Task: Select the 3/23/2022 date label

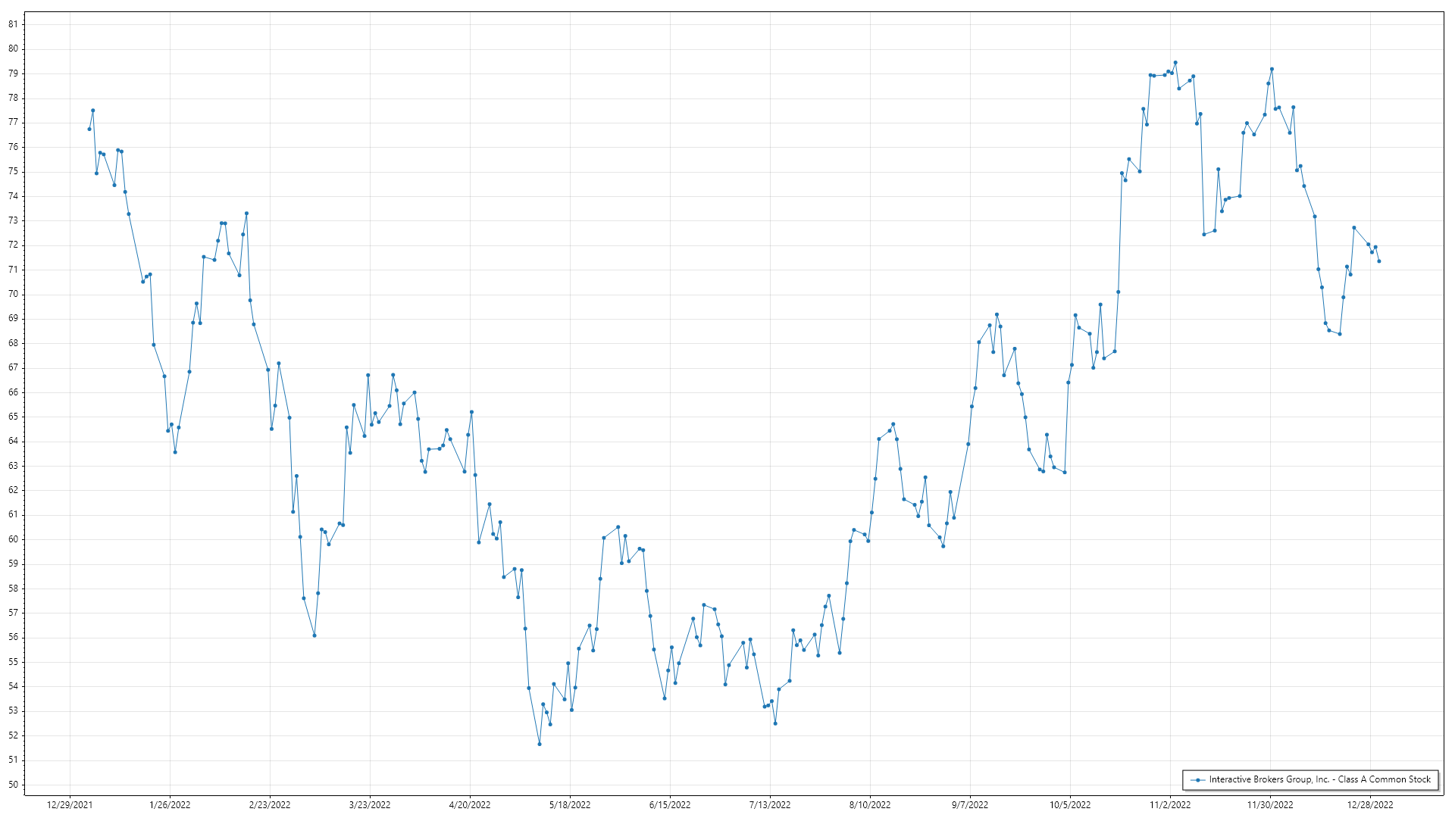Action: (370, 804)
